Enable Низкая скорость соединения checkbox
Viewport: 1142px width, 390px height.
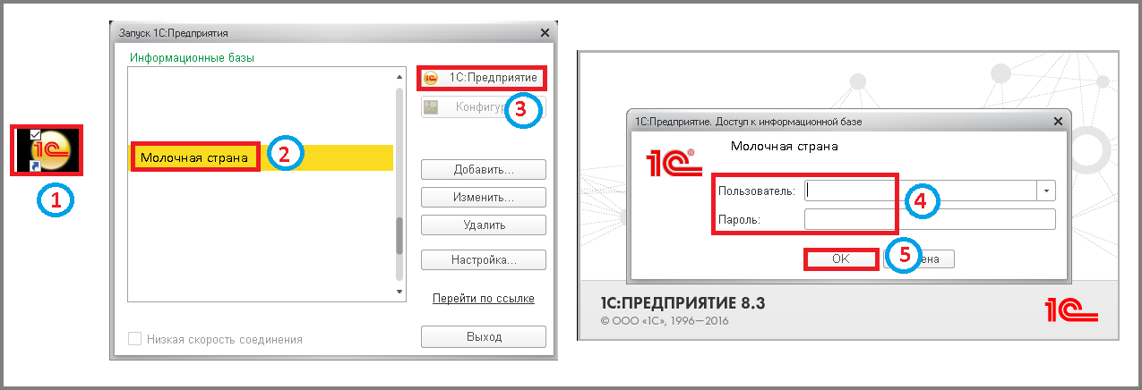pos(135,339)
